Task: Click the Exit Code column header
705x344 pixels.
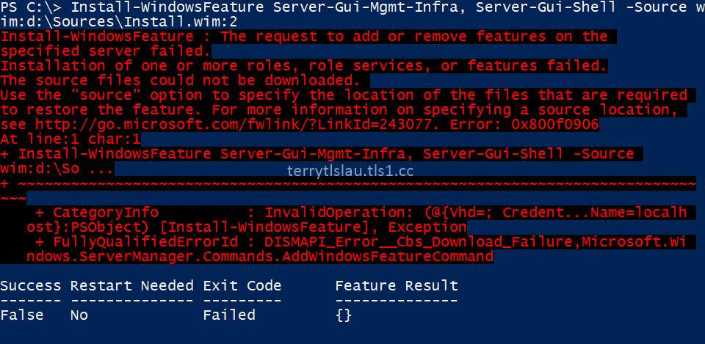Action: [242, 285]
